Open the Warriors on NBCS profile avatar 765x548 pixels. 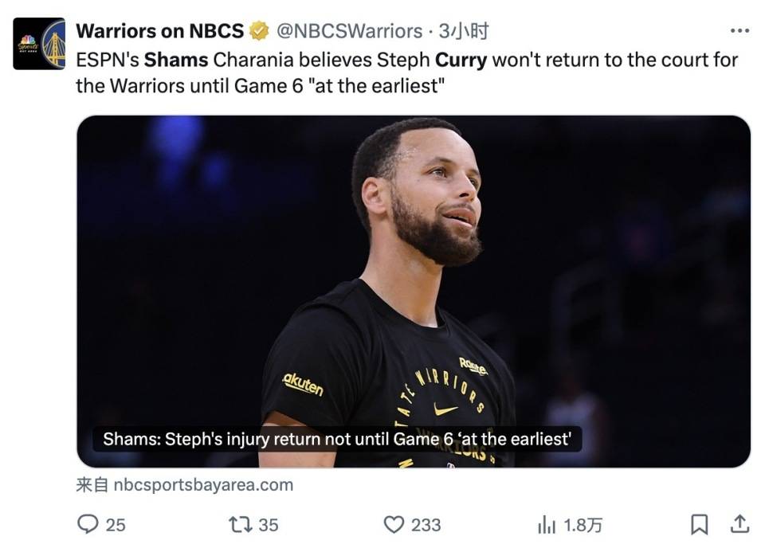point(39,44)
